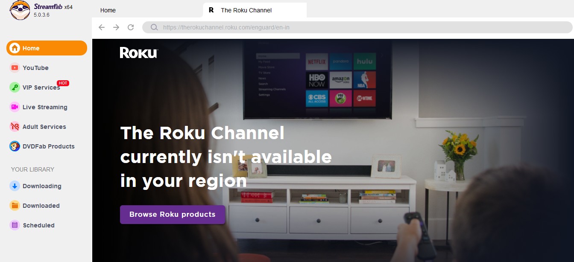
Task: Click the Live Streaming camera icon
Action: tap(15, 107)
